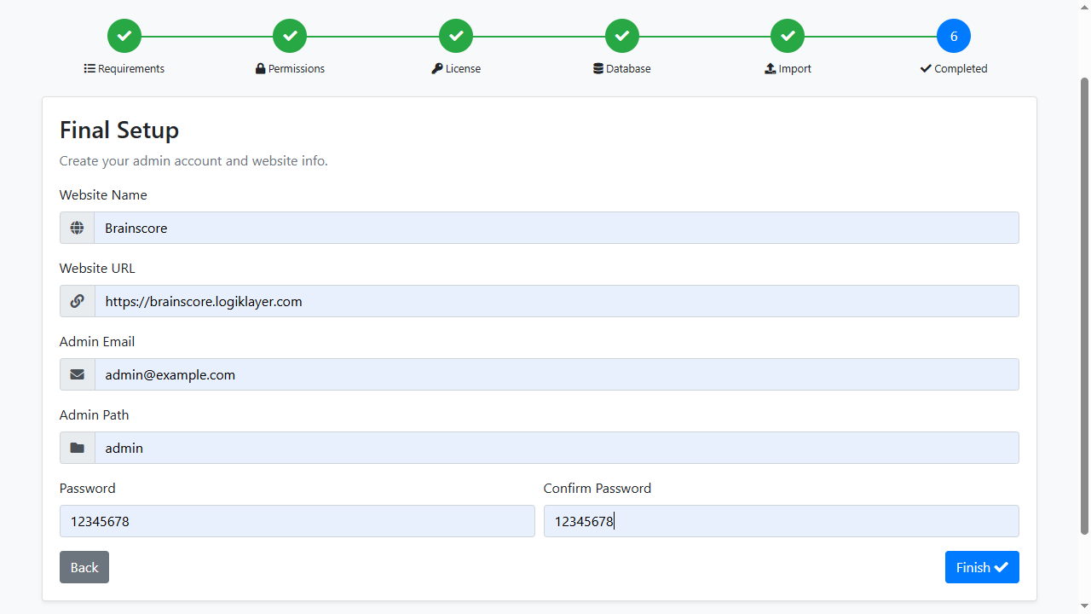Focus the Admin Email input field
The width and height of the screenshot is (1091, 614).
(x=557, y=374)
